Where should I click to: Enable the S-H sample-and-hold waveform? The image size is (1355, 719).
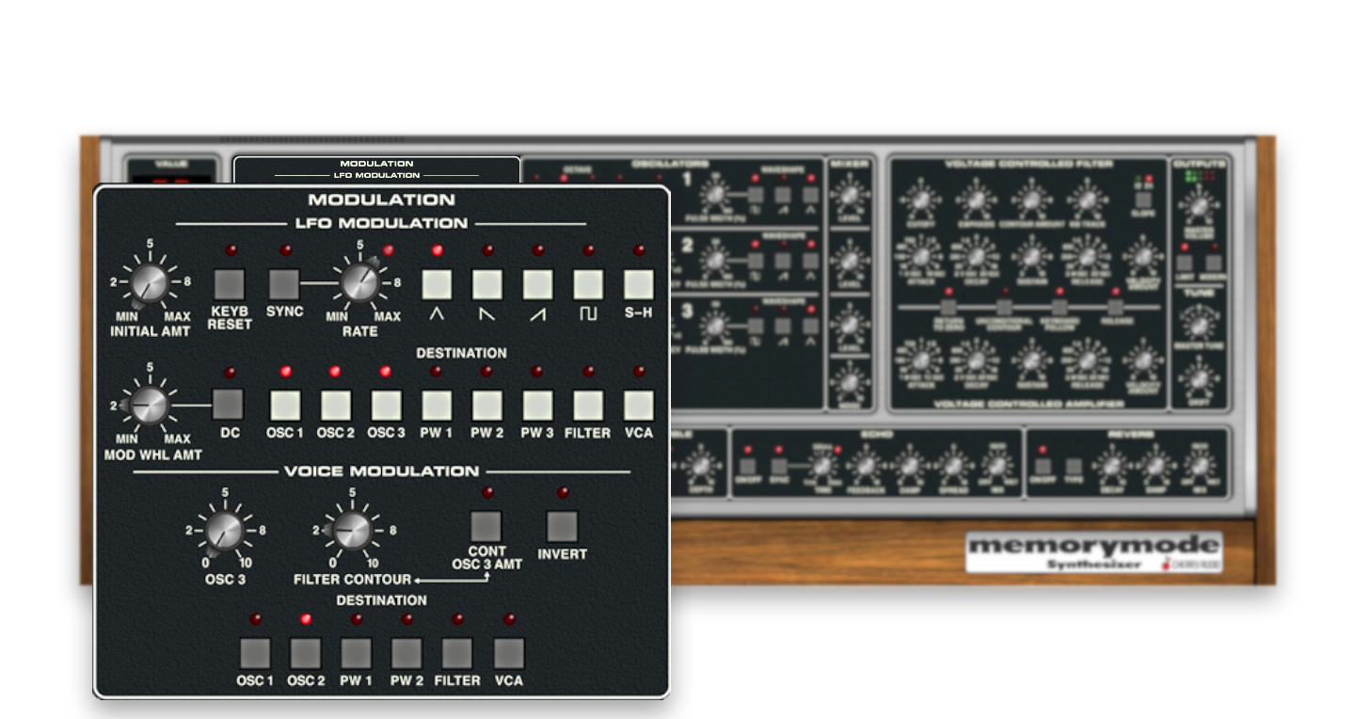tap(639, 282)
